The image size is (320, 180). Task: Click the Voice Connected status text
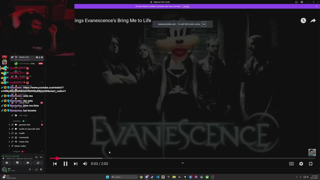(12, 156)
